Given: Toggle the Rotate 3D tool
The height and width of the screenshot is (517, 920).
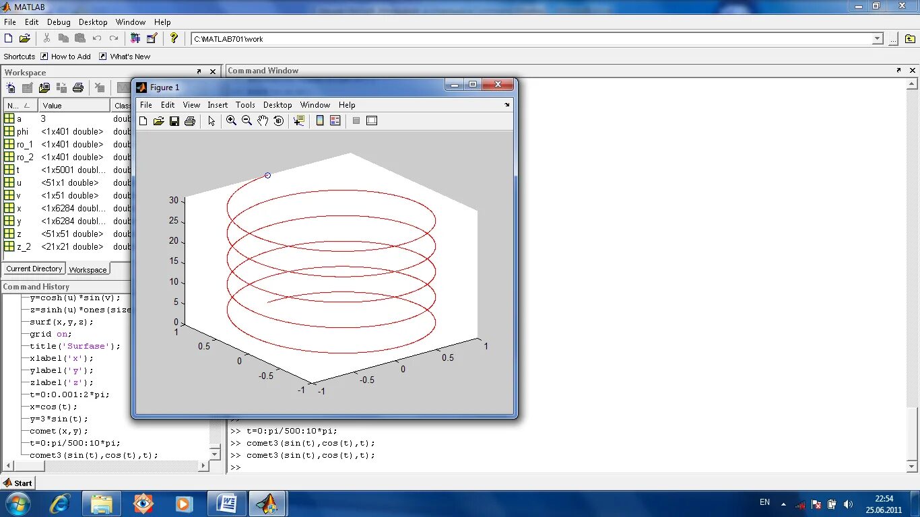Looking at the screenshot, I should click(x=278, y=120).
